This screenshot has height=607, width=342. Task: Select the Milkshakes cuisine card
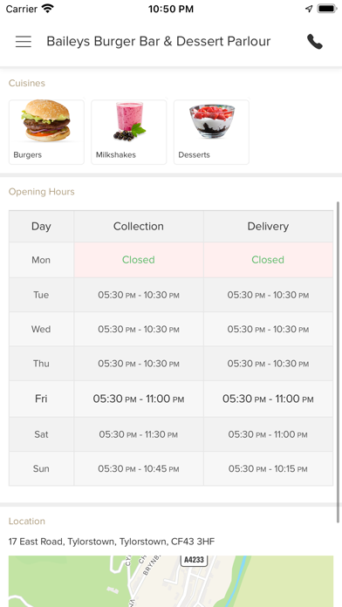[128, 132]
